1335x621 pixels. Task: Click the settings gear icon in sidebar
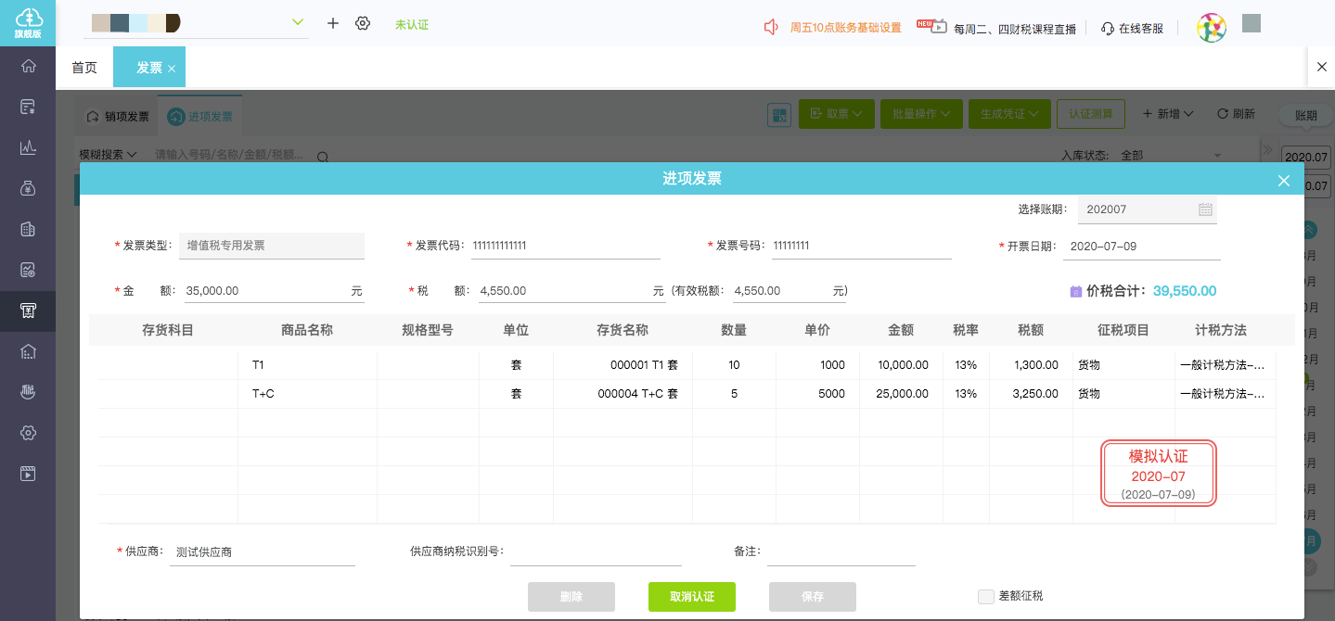point(28,433)
